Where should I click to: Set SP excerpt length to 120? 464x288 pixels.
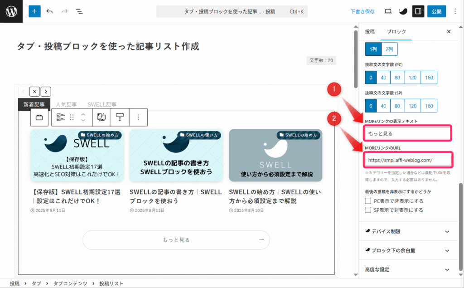412,106
